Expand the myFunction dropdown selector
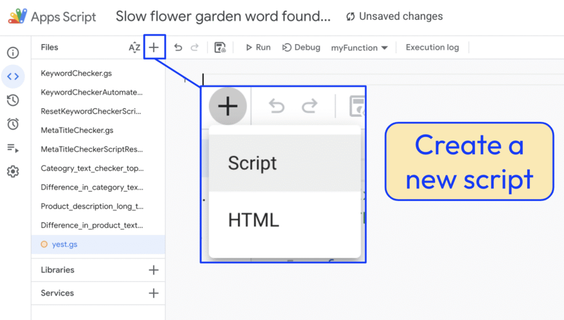 [359, 48]
